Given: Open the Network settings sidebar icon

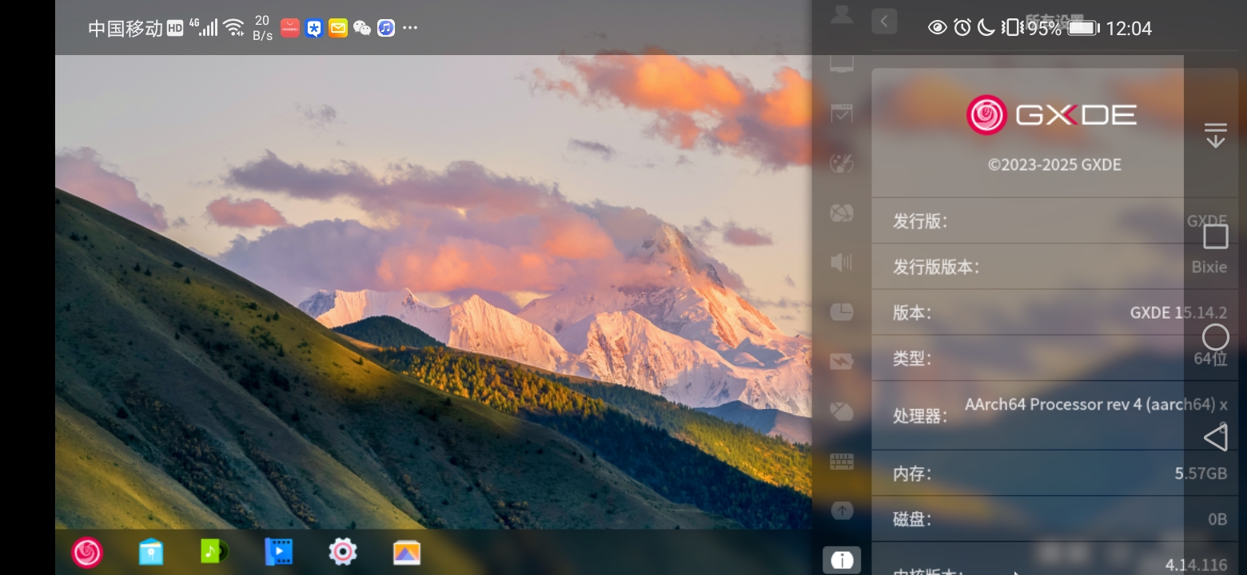Looking at the screenshot, I should coord(841,213).
